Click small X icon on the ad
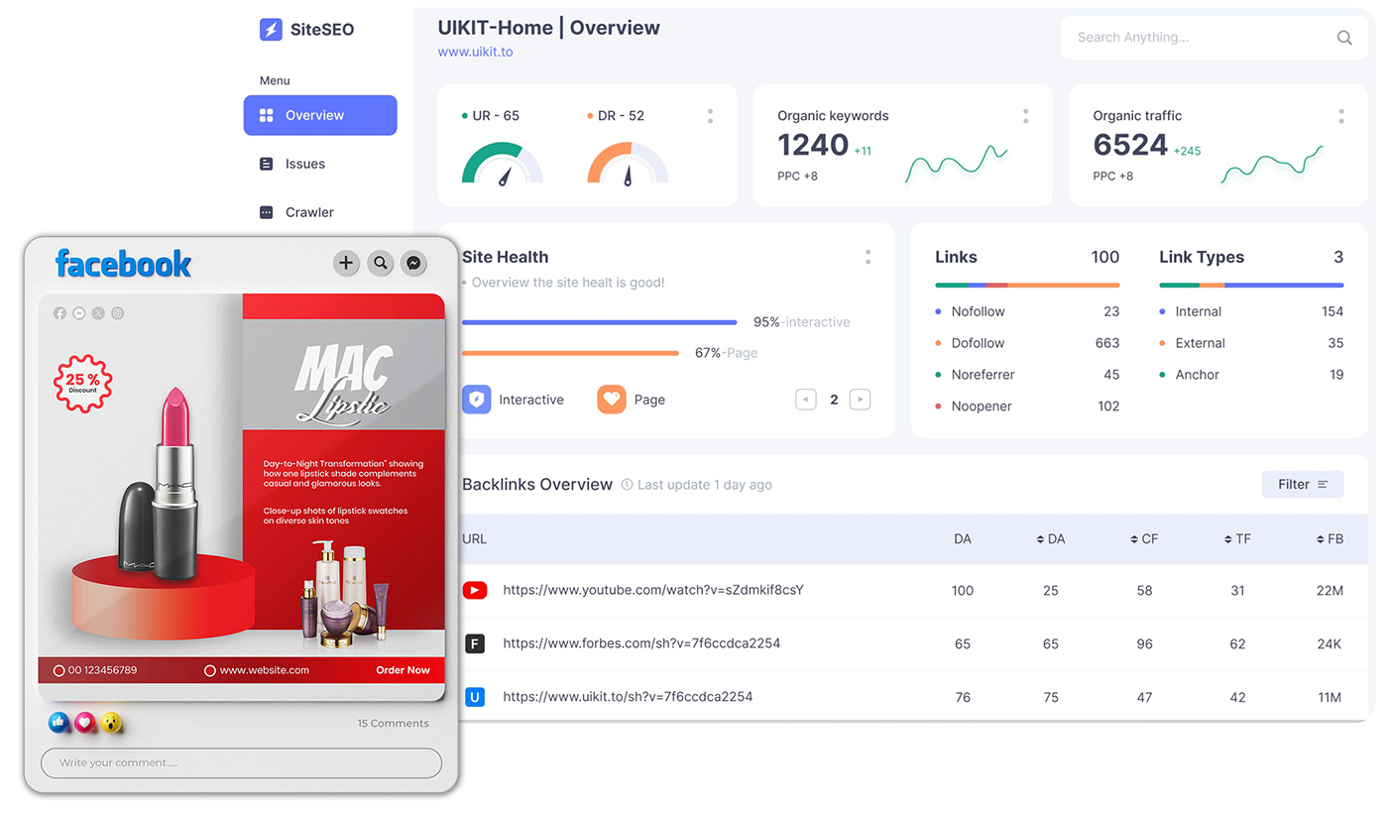This screenshot has height=817, width=1388. [x=98, y=313]
